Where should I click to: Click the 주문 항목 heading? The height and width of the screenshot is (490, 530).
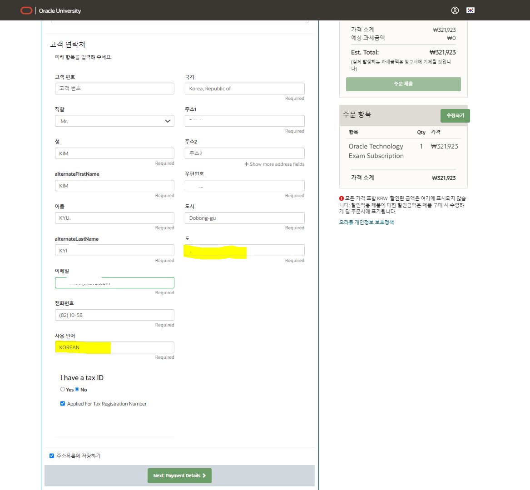[357, 114]
